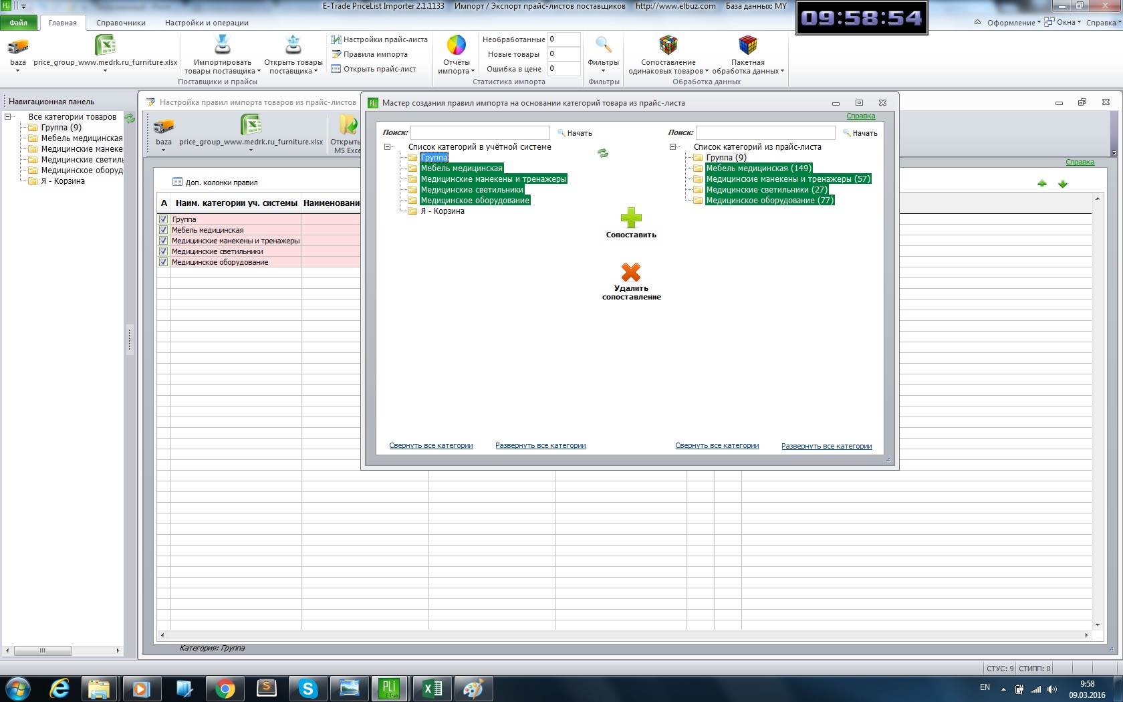
Task: Click the rules table vertical scrollbar down arrow
Action: (1098, 624)
